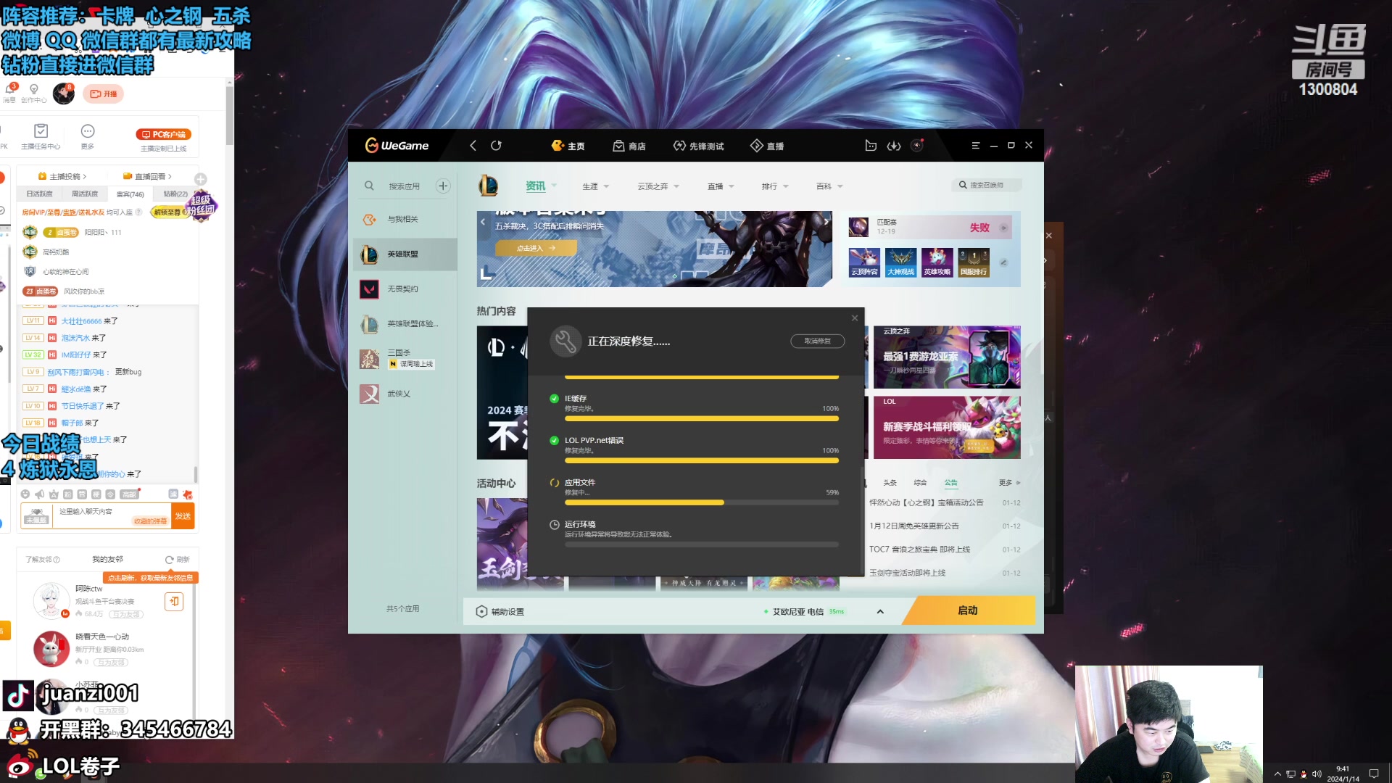Viewport: 1392px width, 783px height.
Task: Click the plus icon to add an app
Action: click(x=443, y=186)
